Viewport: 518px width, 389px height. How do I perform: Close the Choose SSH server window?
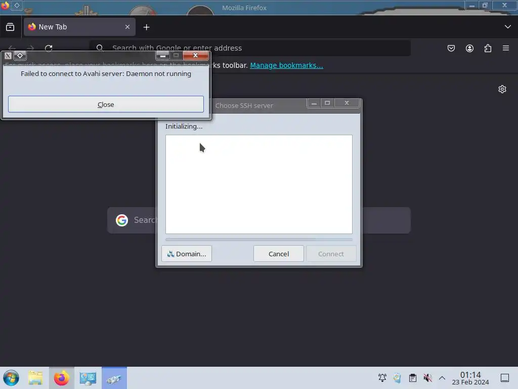click(347, 103)
